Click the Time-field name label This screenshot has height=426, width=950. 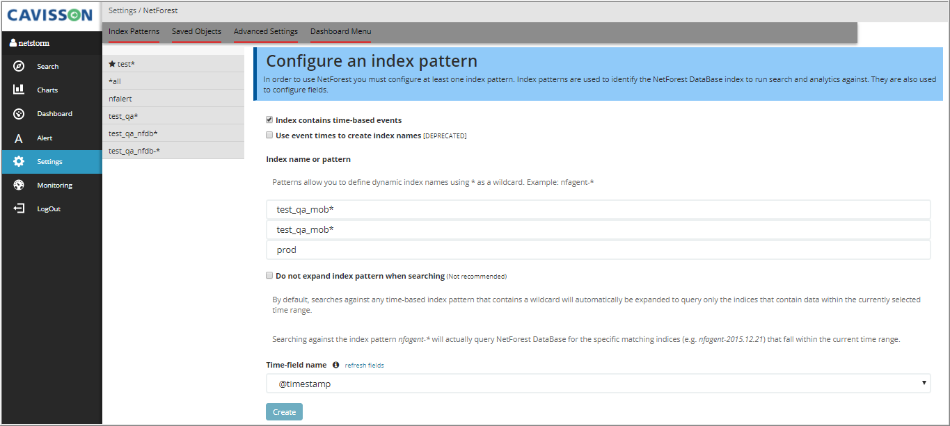pos(296,365)
